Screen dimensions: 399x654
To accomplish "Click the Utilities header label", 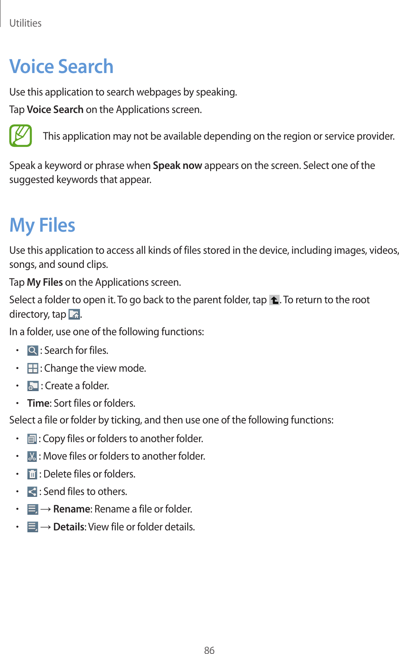I will (25, 23).
